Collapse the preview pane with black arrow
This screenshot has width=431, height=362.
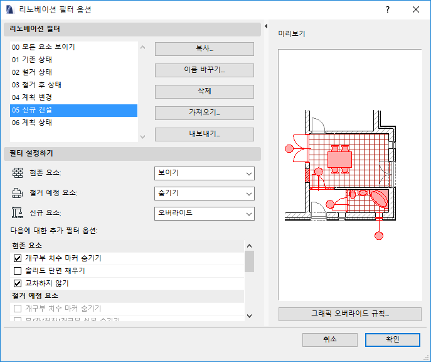[266, 26]
